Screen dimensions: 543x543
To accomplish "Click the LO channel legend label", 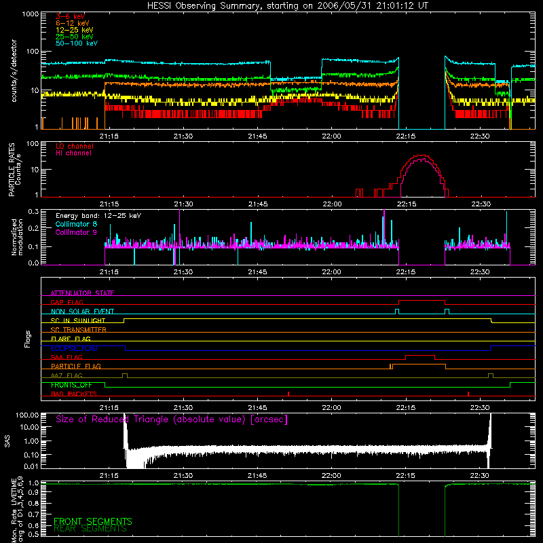I will pyautogui.click(x=75, y=146).
